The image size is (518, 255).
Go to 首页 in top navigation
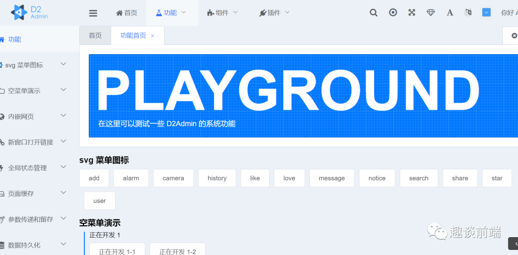(127, 13)
